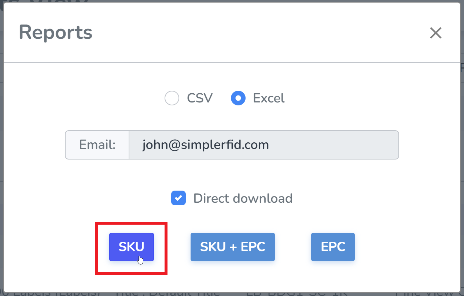Click the "Direct download" label text
The height and width of the screenshot is (296, 464).
coord(243,198)
